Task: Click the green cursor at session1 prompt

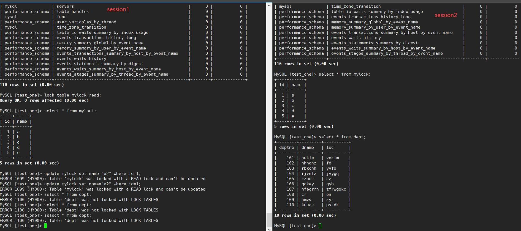Action: 45,226
